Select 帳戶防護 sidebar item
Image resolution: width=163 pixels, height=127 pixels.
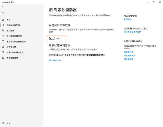(x=10, y=31)
